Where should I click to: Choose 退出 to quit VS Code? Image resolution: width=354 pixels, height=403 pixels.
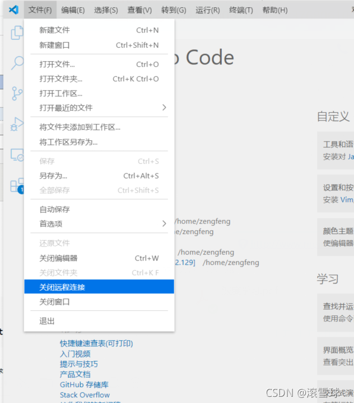pos(99,321)
